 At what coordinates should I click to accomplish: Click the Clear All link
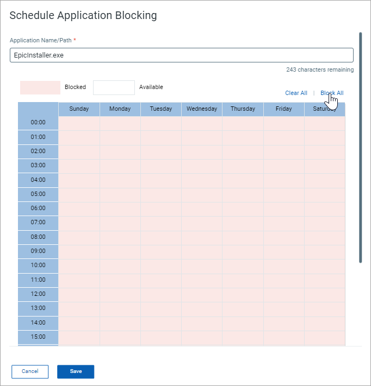pos(296,93)
